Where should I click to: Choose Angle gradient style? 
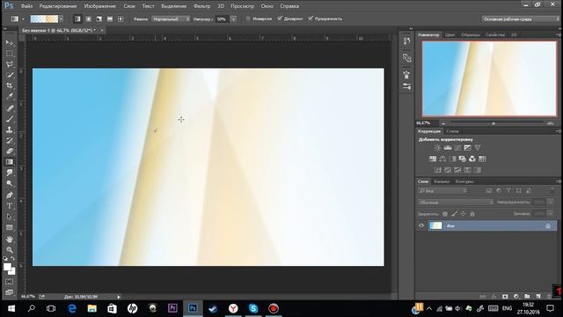tap(99, 18)
